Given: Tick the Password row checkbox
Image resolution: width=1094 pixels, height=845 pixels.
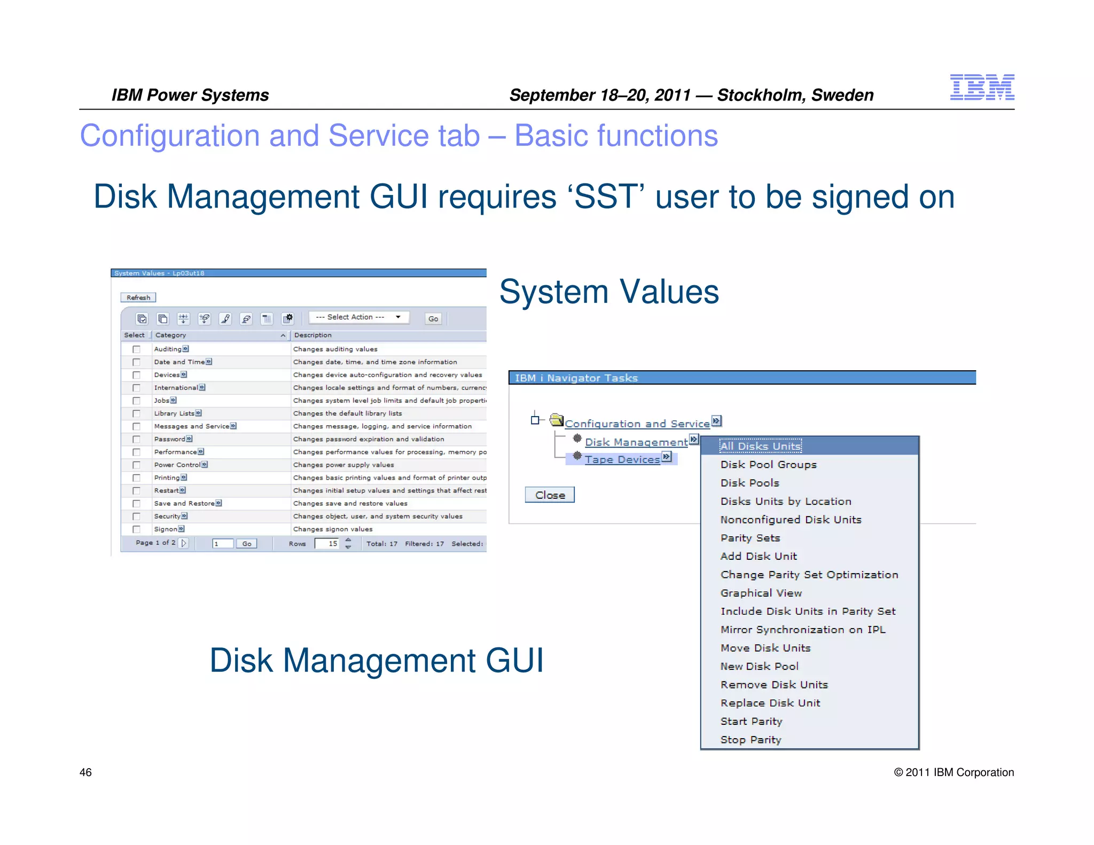Looking at the screenshot, I should [x=136, y=439].
